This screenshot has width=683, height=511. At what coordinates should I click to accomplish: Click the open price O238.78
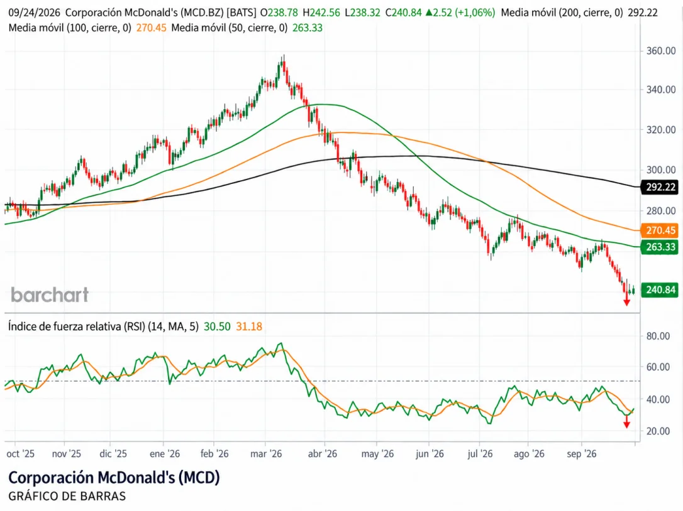[279, 13]
